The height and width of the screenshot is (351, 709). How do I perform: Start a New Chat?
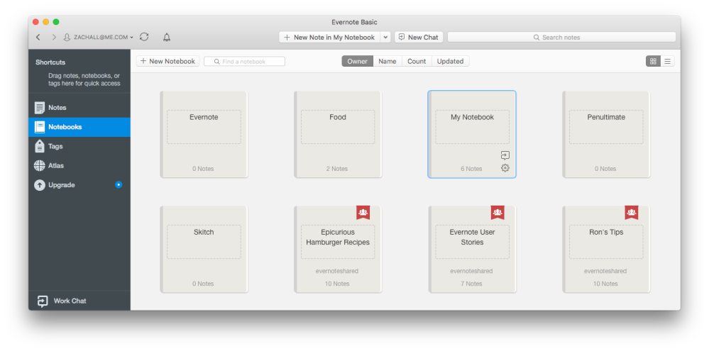[x=417, y=37]
